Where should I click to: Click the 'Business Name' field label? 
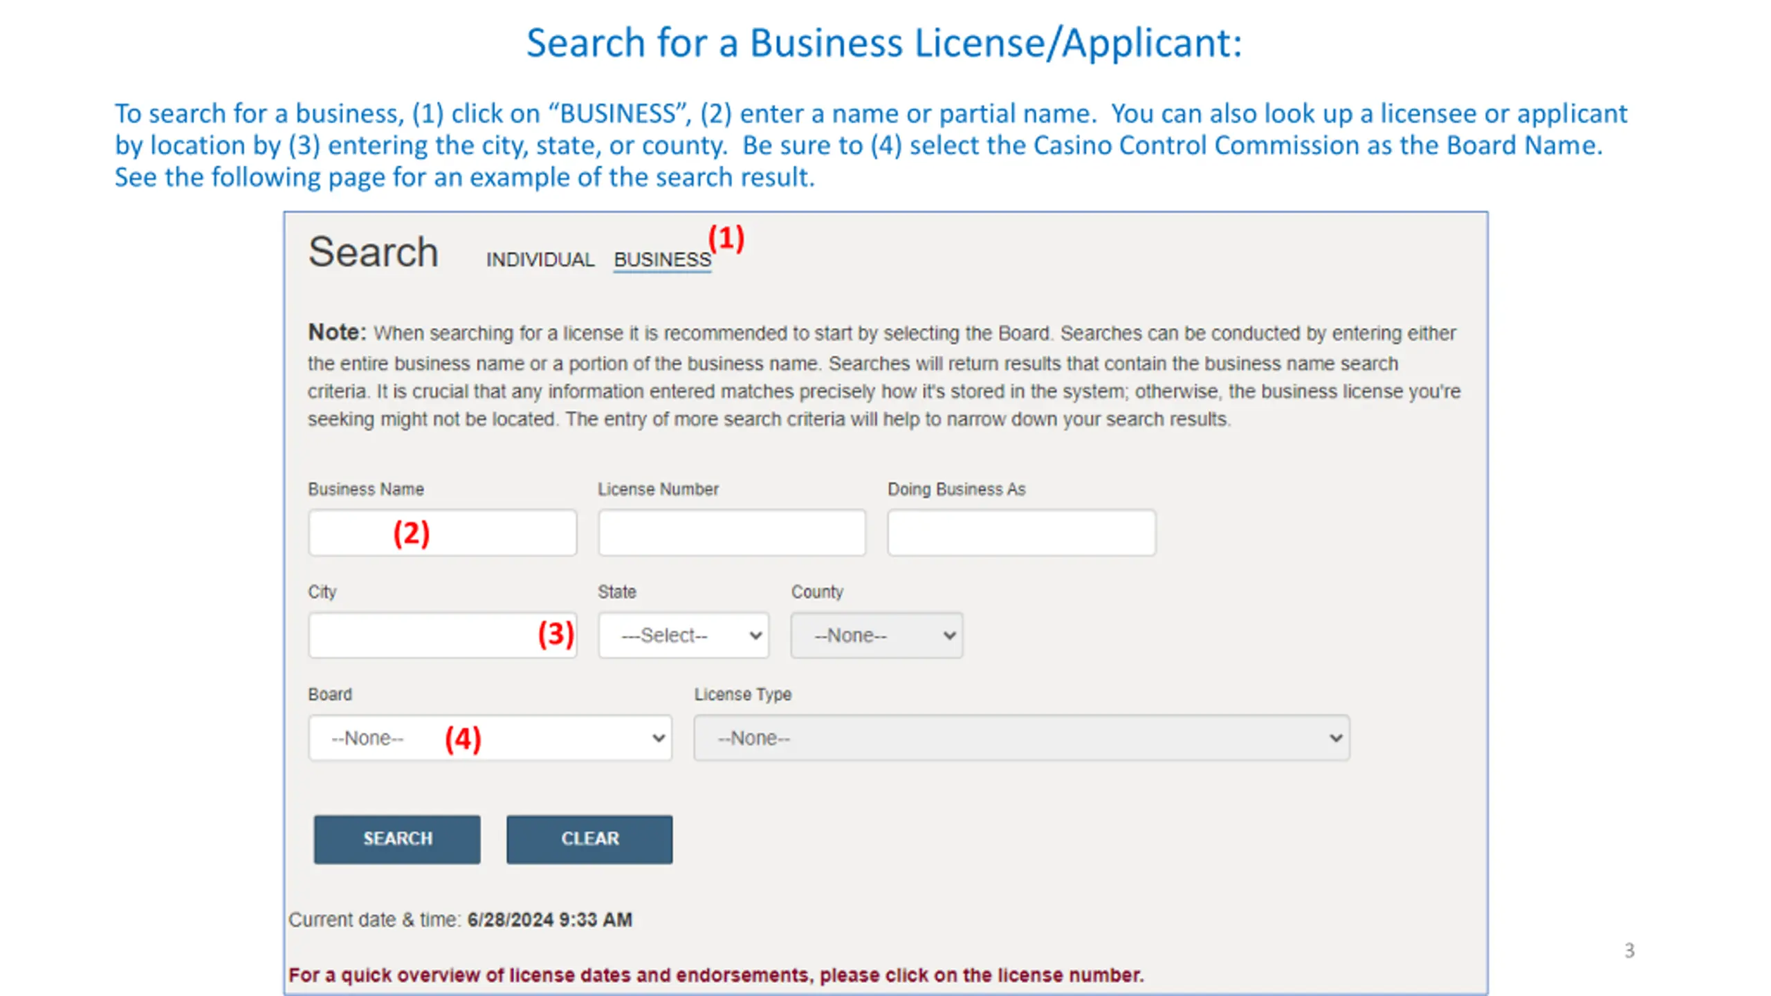[366, 489]
